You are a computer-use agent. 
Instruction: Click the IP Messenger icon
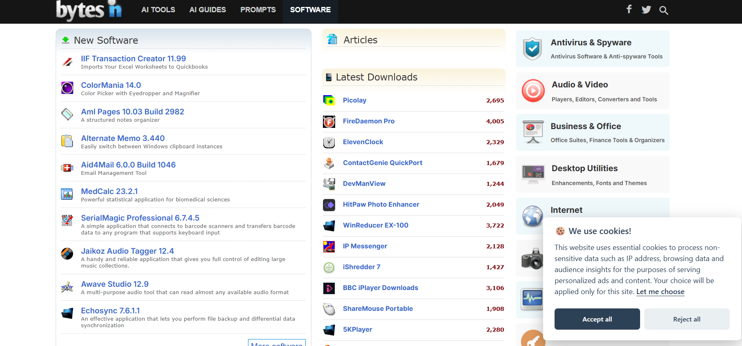[329, 246]
